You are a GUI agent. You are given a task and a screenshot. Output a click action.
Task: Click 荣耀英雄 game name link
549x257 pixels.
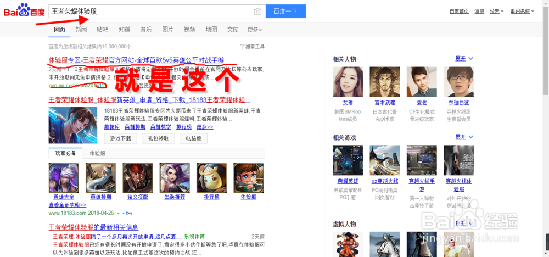click(348, 181)
